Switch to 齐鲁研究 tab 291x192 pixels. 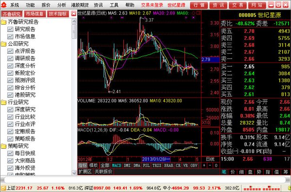(12, 14)
